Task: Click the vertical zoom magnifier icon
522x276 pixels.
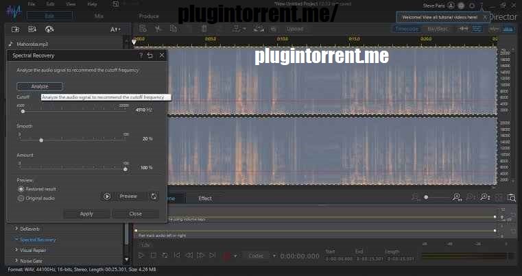Action: pos(485,197)
